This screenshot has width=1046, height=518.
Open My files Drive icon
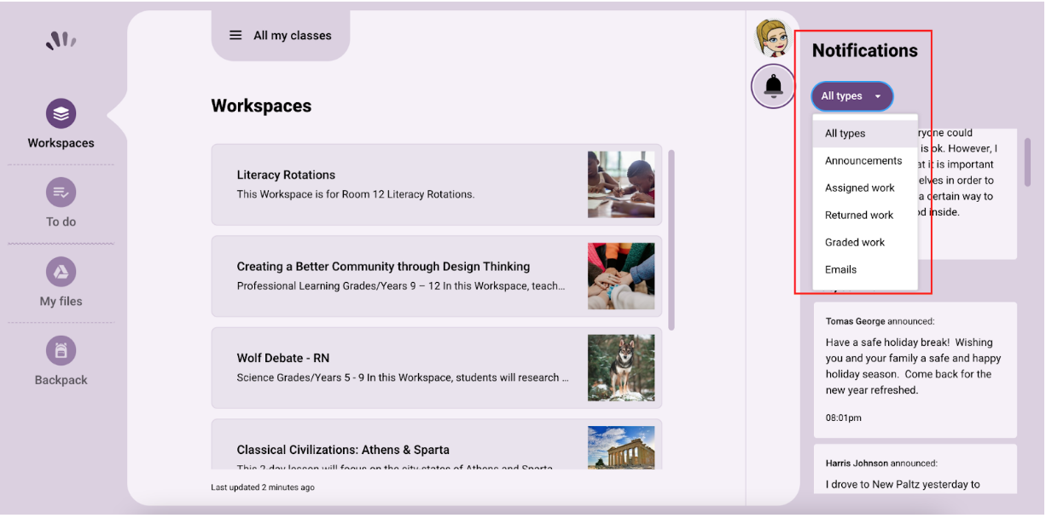click(x=61, y=273)
